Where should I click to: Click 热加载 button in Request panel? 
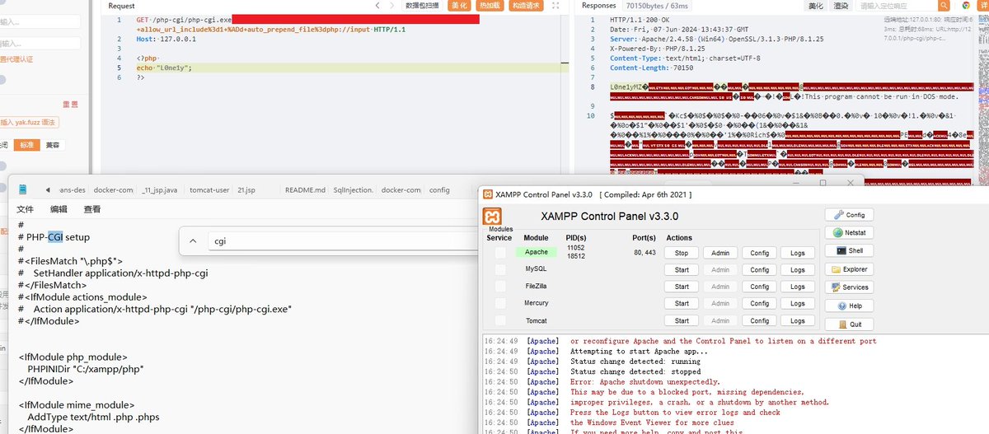coord(489,6)
